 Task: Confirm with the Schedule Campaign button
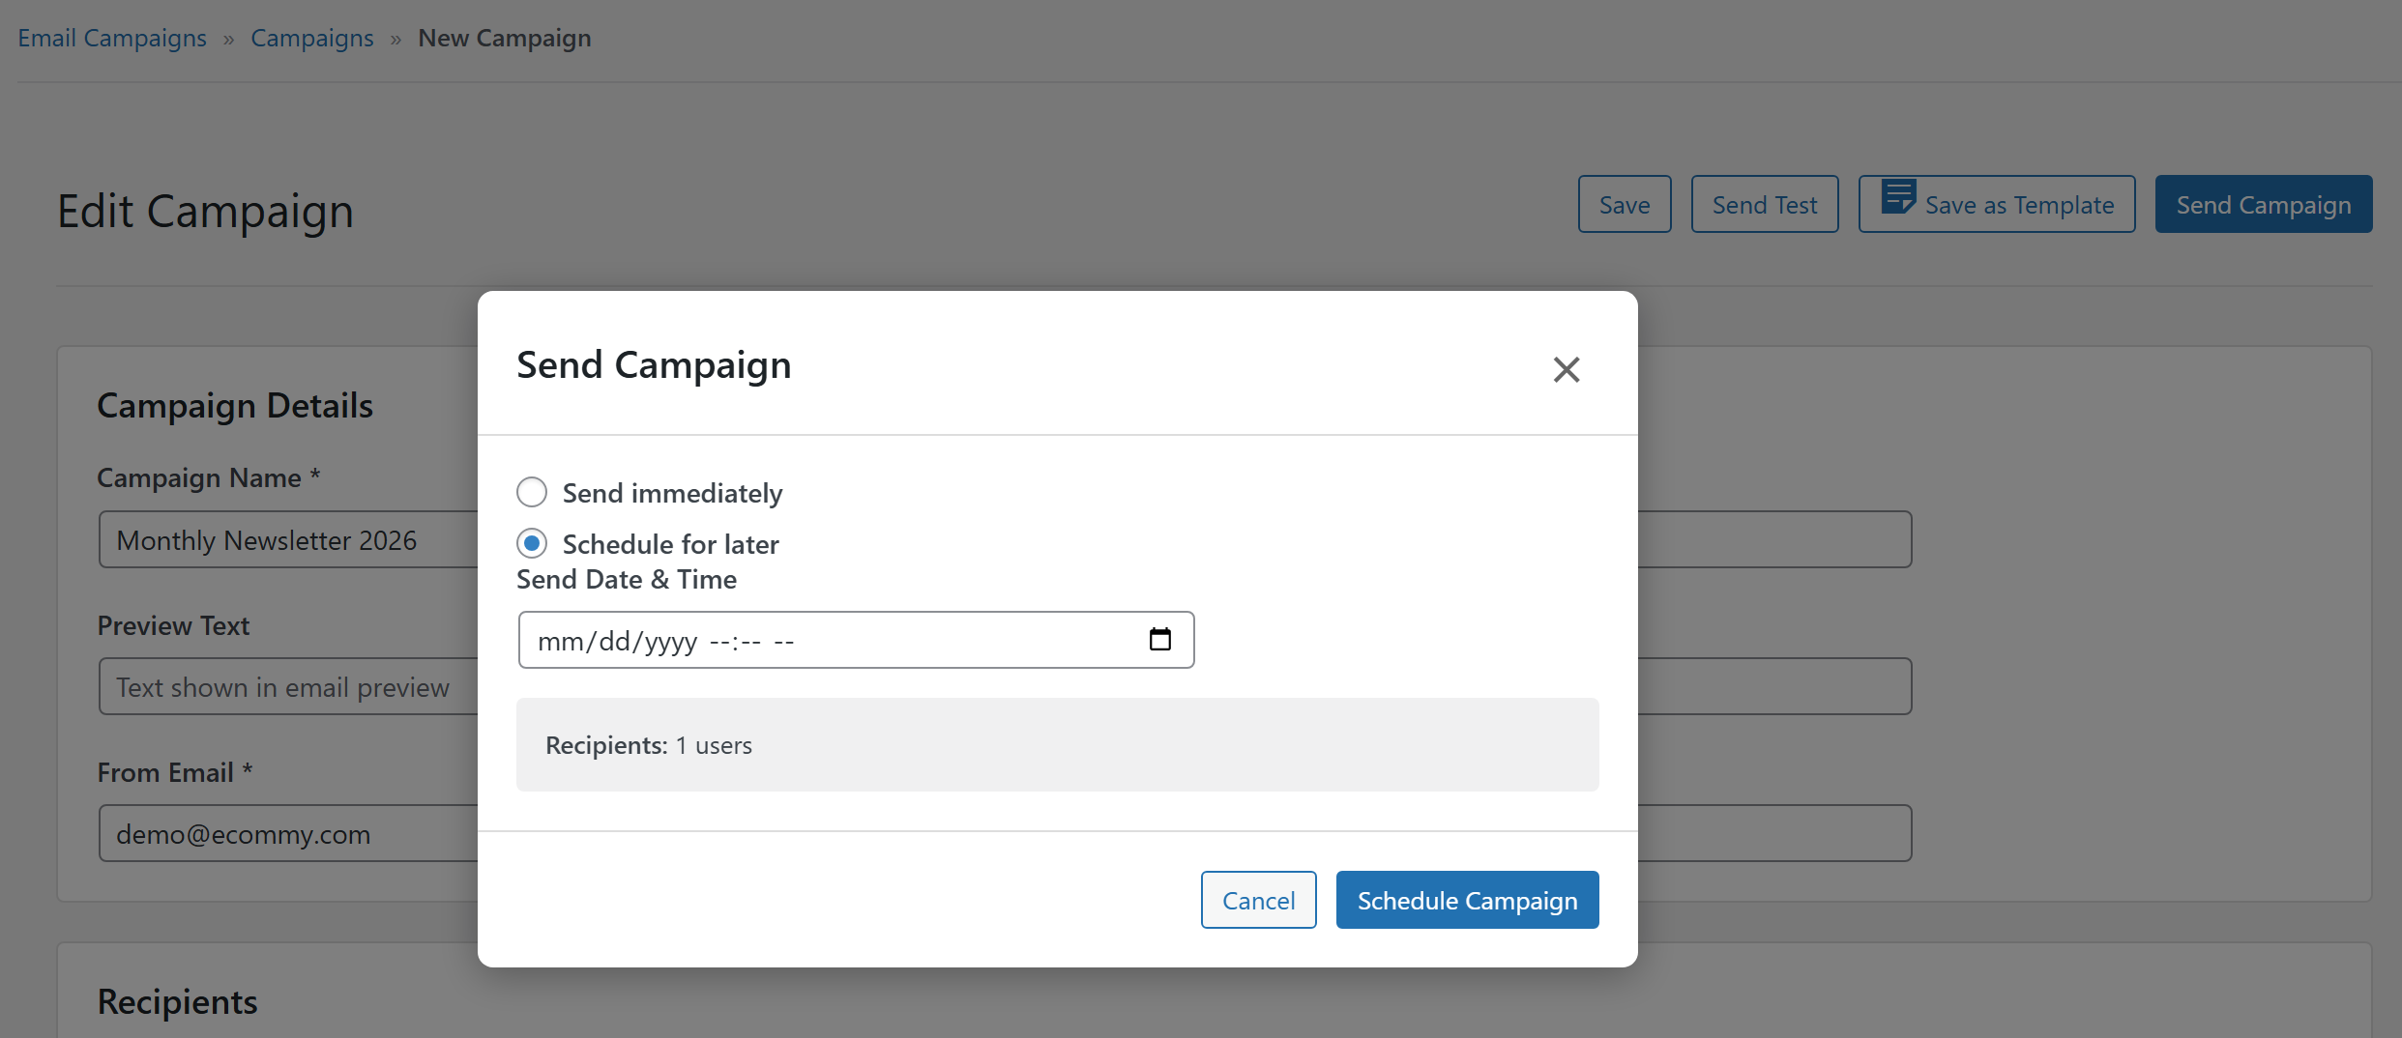[x=1467, y=901]
